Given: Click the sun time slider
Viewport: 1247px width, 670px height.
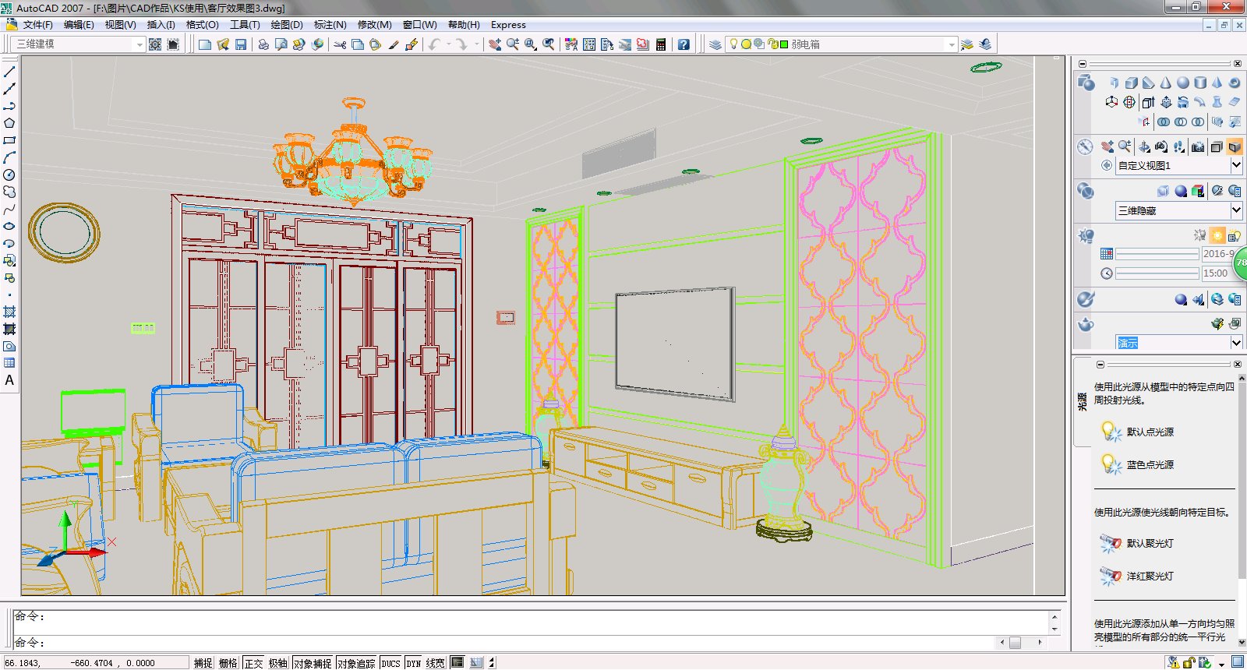Looking at the screenshot, I should click(1157, 273).
